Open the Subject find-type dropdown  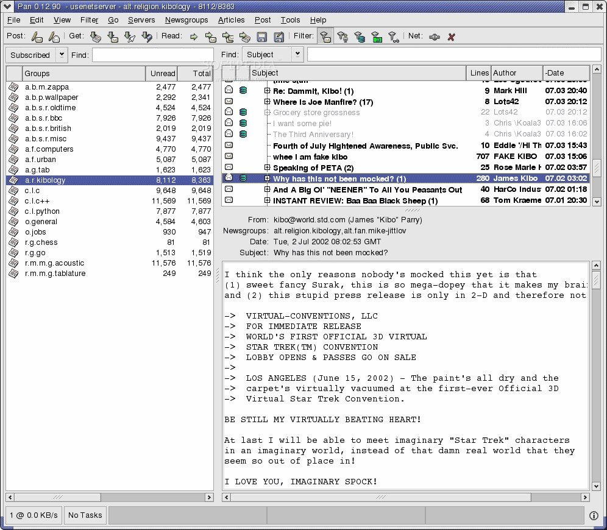point(272,55)
